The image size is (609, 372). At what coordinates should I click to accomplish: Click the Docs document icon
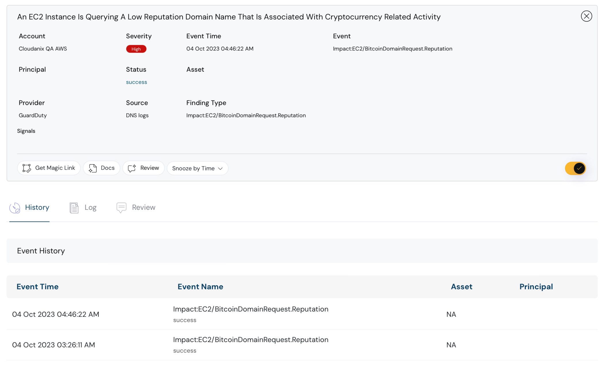point(92,168)
